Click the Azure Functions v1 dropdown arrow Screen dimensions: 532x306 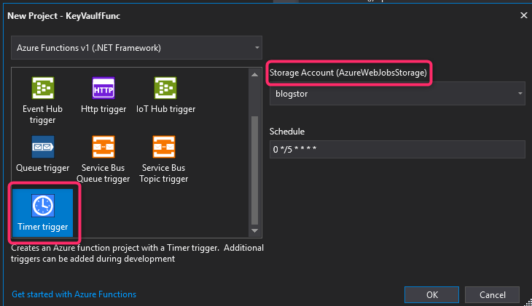257,48
